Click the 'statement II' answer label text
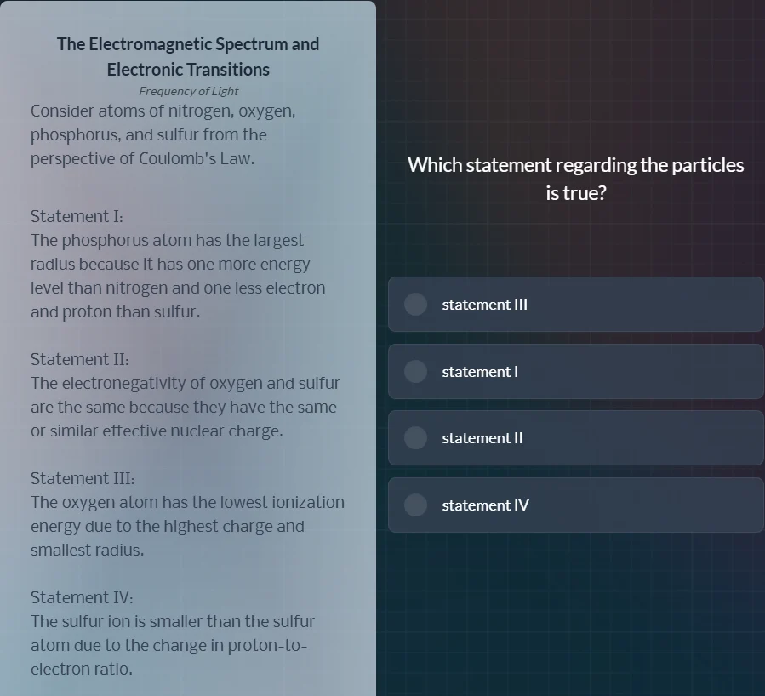The image size is (765, 696). tap(482, 438)
